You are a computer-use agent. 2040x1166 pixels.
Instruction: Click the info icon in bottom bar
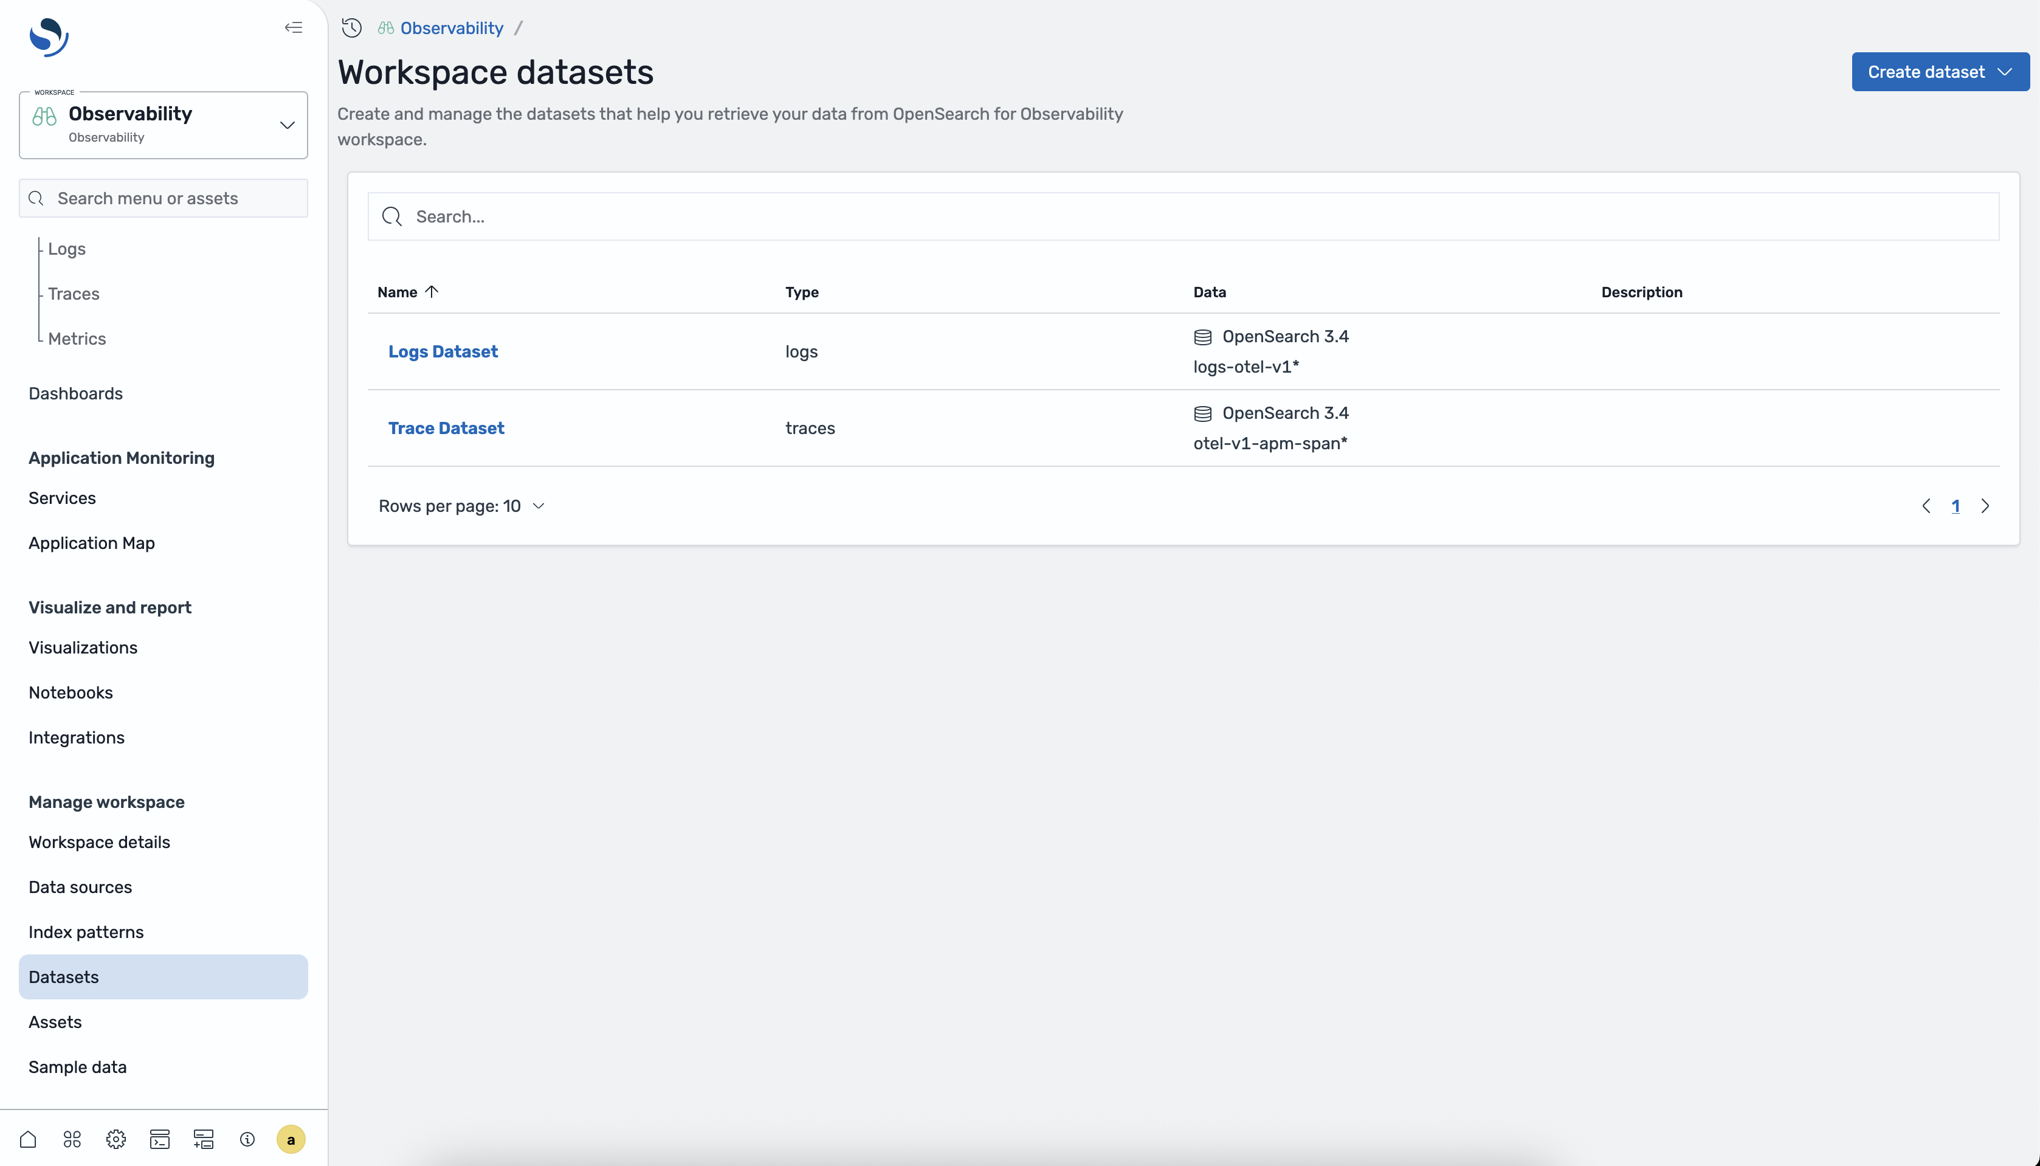point(247,1139)
